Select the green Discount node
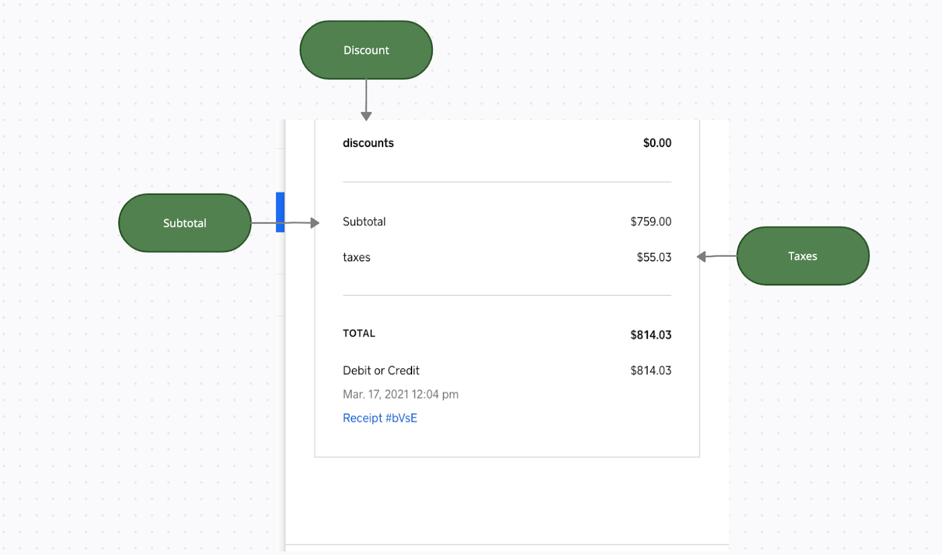Image resolution: width=942 pixels, height=555 pixels. point(366,50)
